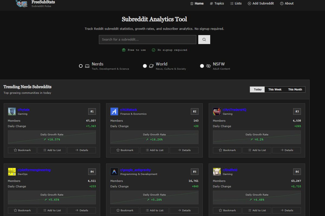The width and height of the screenshot is (325, 216).
Task: Click the yellow Platform Engineering avatar
Action: coord(12,172)
